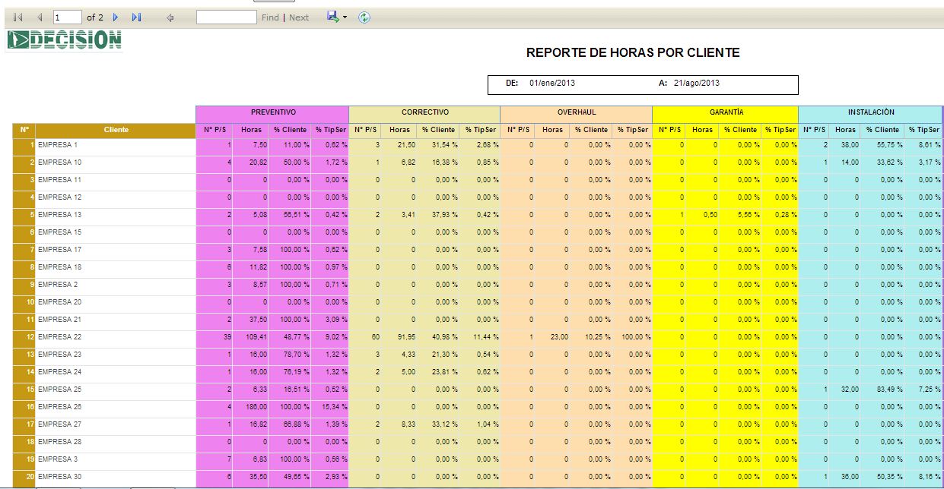Screen dimensions: 944x489
Task: Click the Decision logo
Action: tap(64, 39)
